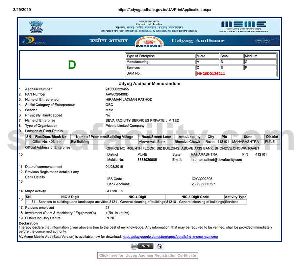
Task: Select the mobile number 8888929985
Action: 147,160
